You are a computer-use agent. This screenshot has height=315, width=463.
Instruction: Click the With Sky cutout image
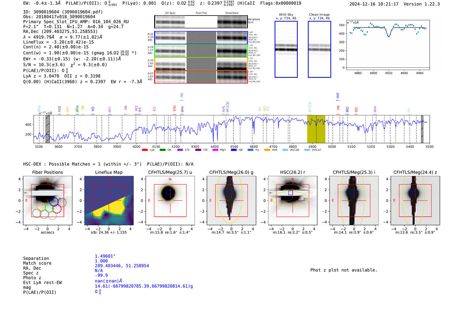(x=286, y=49)
